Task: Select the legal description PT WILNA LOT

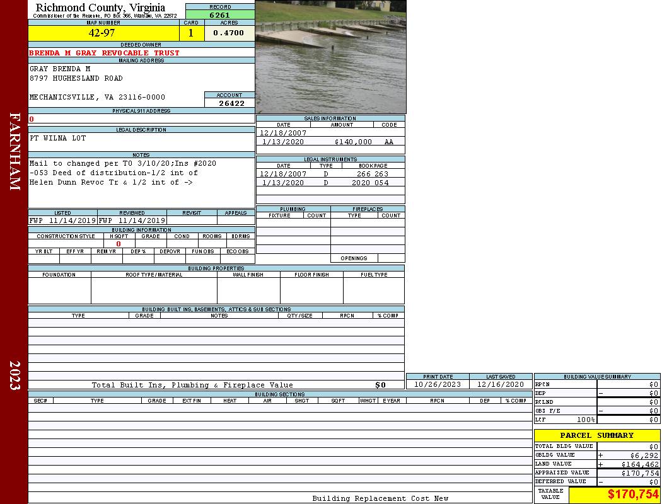Action: [x=58, y=138]
